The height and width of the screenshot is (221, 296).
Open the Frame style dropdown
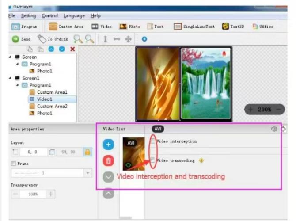(x=87, y=173)
